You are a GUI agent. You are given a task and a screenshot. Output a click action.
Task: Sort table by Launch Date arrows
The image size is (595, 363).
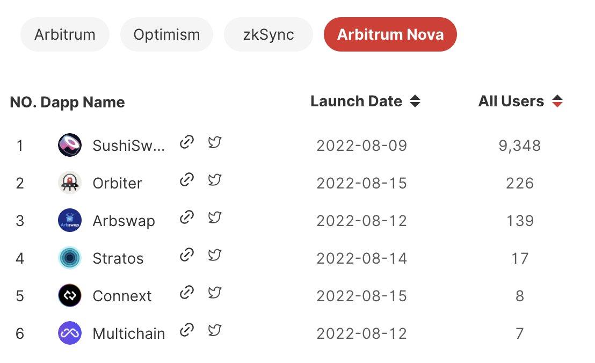(x=415, y=101)
